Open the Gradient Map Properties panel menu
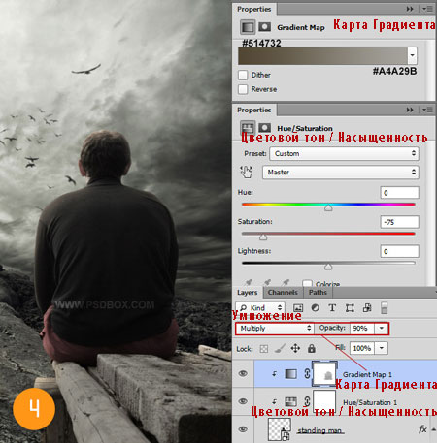Screen dimensions: 437x443 coord(427,9)
